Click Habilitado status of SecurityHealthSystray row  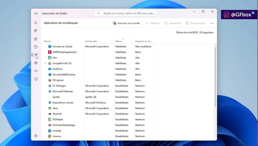[121, 75]
